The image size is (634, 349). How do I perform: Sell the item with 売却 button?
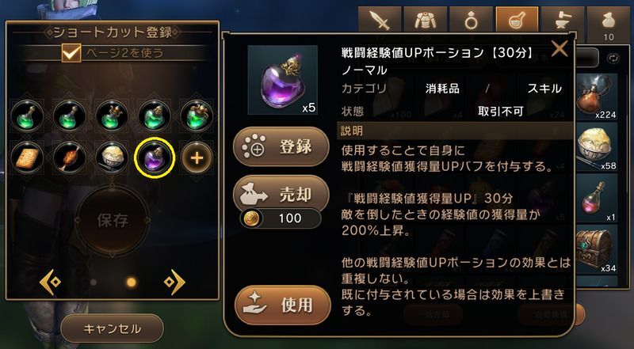pyautogui.click(x=281, y=195)
